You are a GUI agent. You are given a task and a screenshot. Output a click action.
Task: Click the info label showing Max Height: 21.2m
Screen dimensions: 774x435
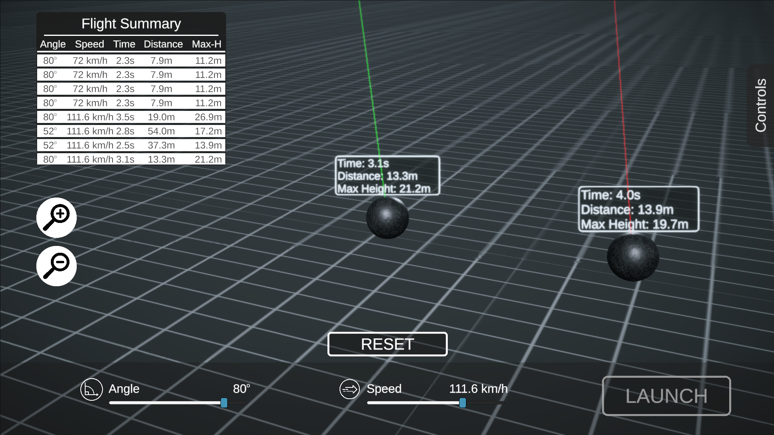coord(388,176)
